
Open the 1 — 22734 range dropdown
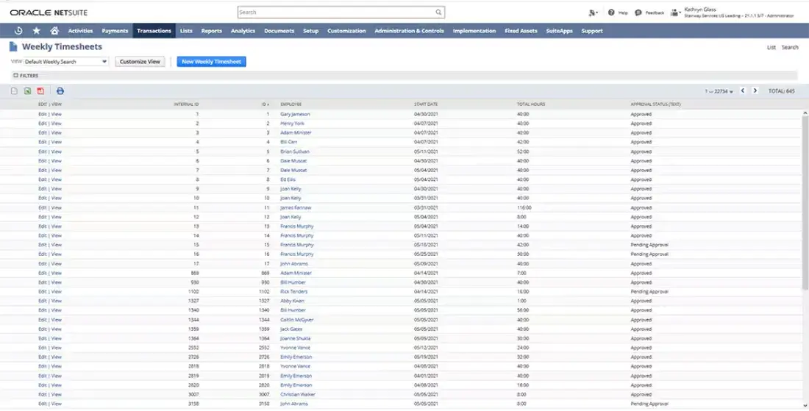tap(719, 91)
